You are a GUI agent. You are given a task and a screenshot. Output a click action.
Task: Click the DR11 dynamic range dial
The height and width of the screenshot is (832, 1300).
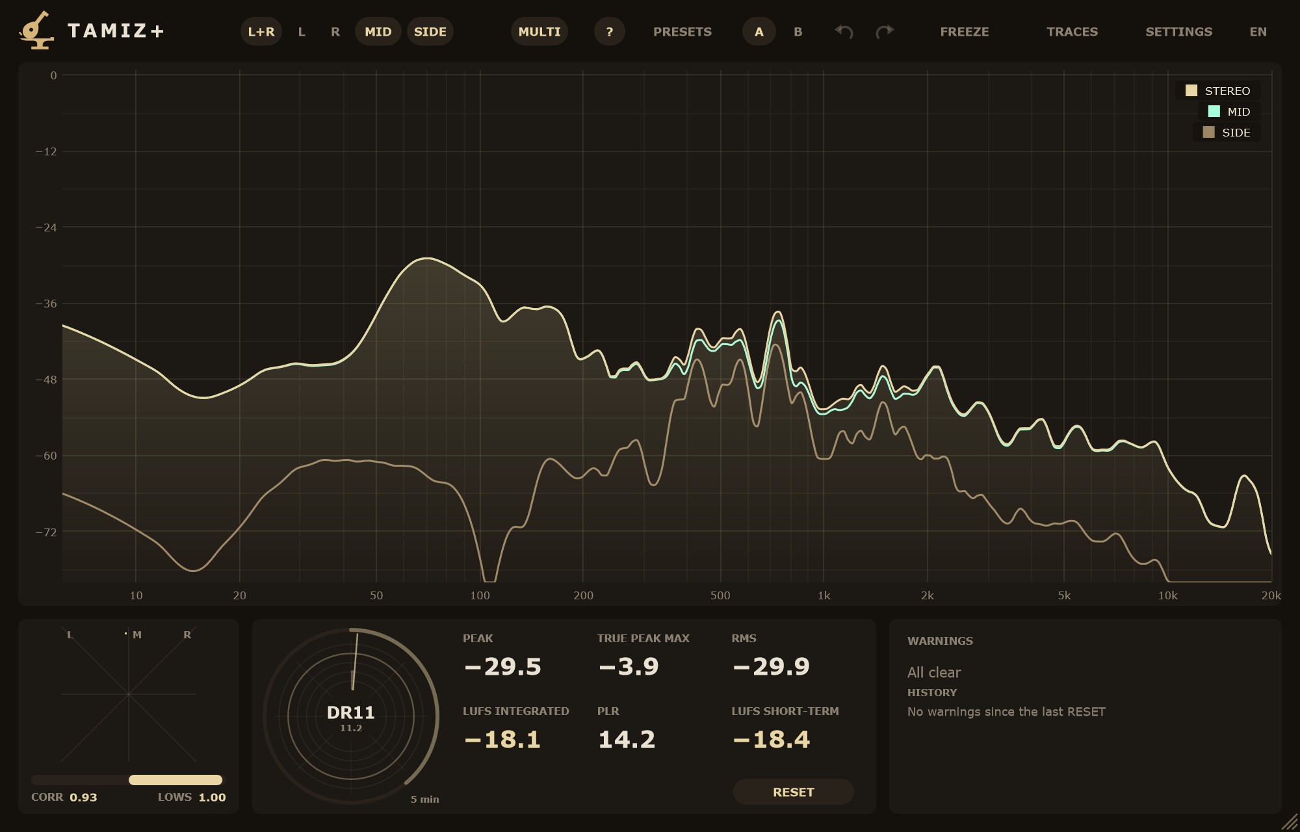click(x=351, y=716)
